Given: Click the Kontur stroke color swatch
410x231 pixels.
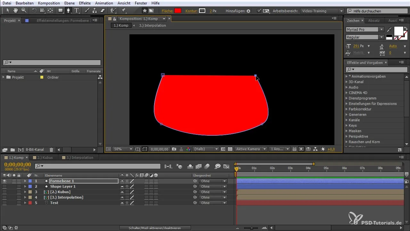Looking at the screenshot, I should tap(202, 11).
